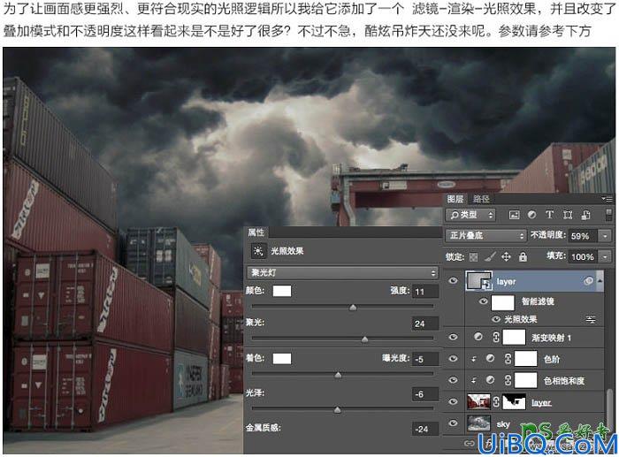619x457 pixels.
Task: Open the 聚光灯 light type dropdown
Action: pos(342,273)
